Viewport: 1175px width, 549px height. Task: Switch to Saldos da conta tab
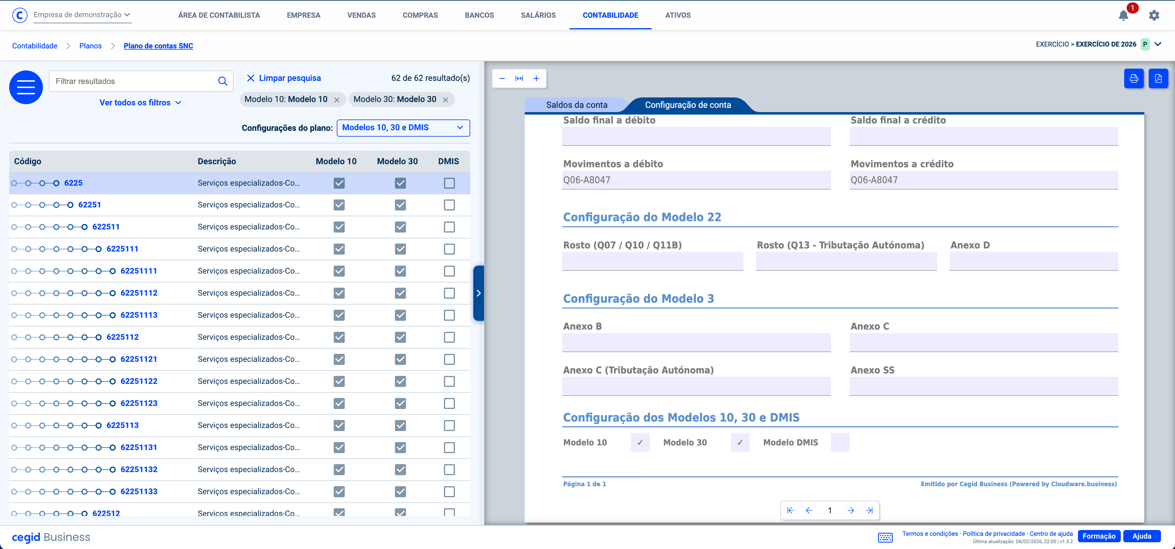point(576,105)
